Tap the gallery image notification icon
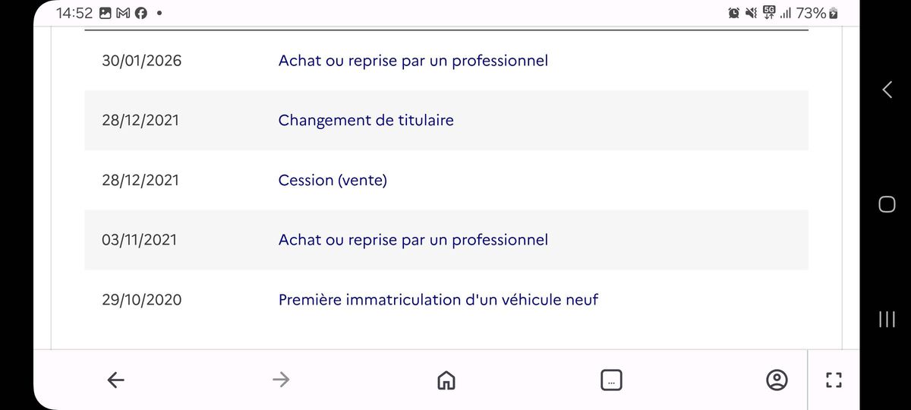 pos(106,14)
